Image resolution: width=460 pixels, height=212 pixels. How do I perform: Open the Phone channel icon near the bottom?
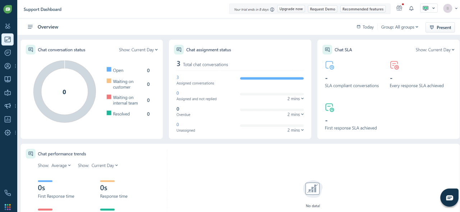coord(8,193)
